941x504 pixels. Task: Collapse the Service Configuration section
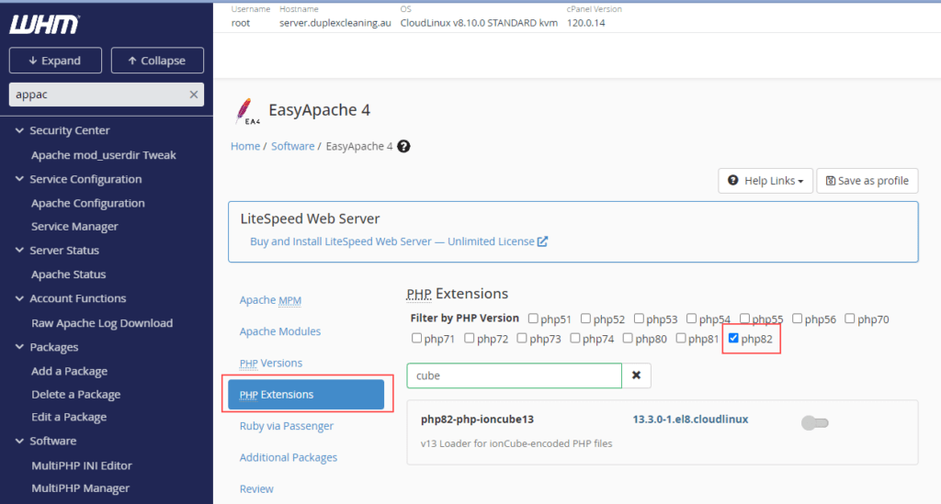coord(19,179)
